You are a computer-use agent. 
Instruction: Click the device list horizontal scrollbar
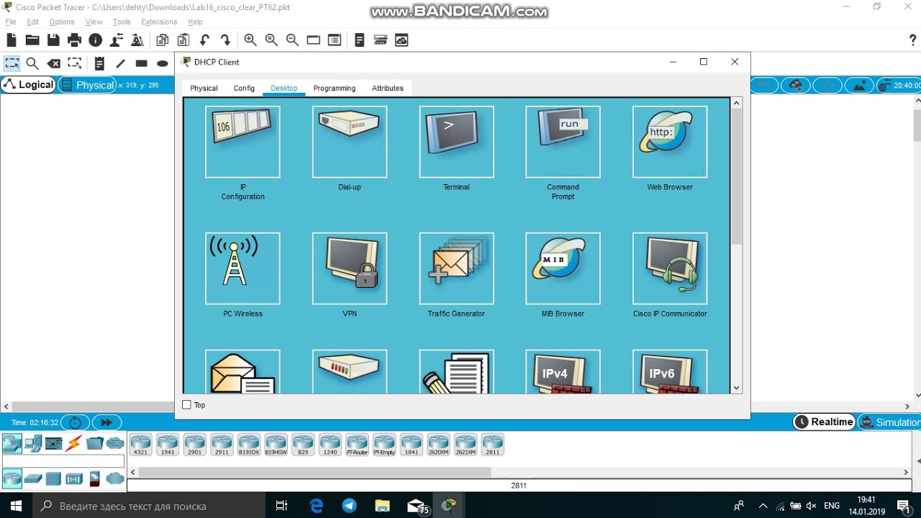pos(314,472)
